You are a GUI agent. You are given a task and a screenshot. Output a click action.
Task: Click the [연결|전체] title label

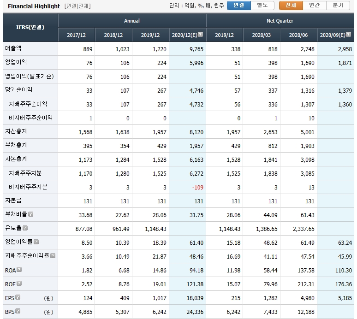click(x=77, y=6)
